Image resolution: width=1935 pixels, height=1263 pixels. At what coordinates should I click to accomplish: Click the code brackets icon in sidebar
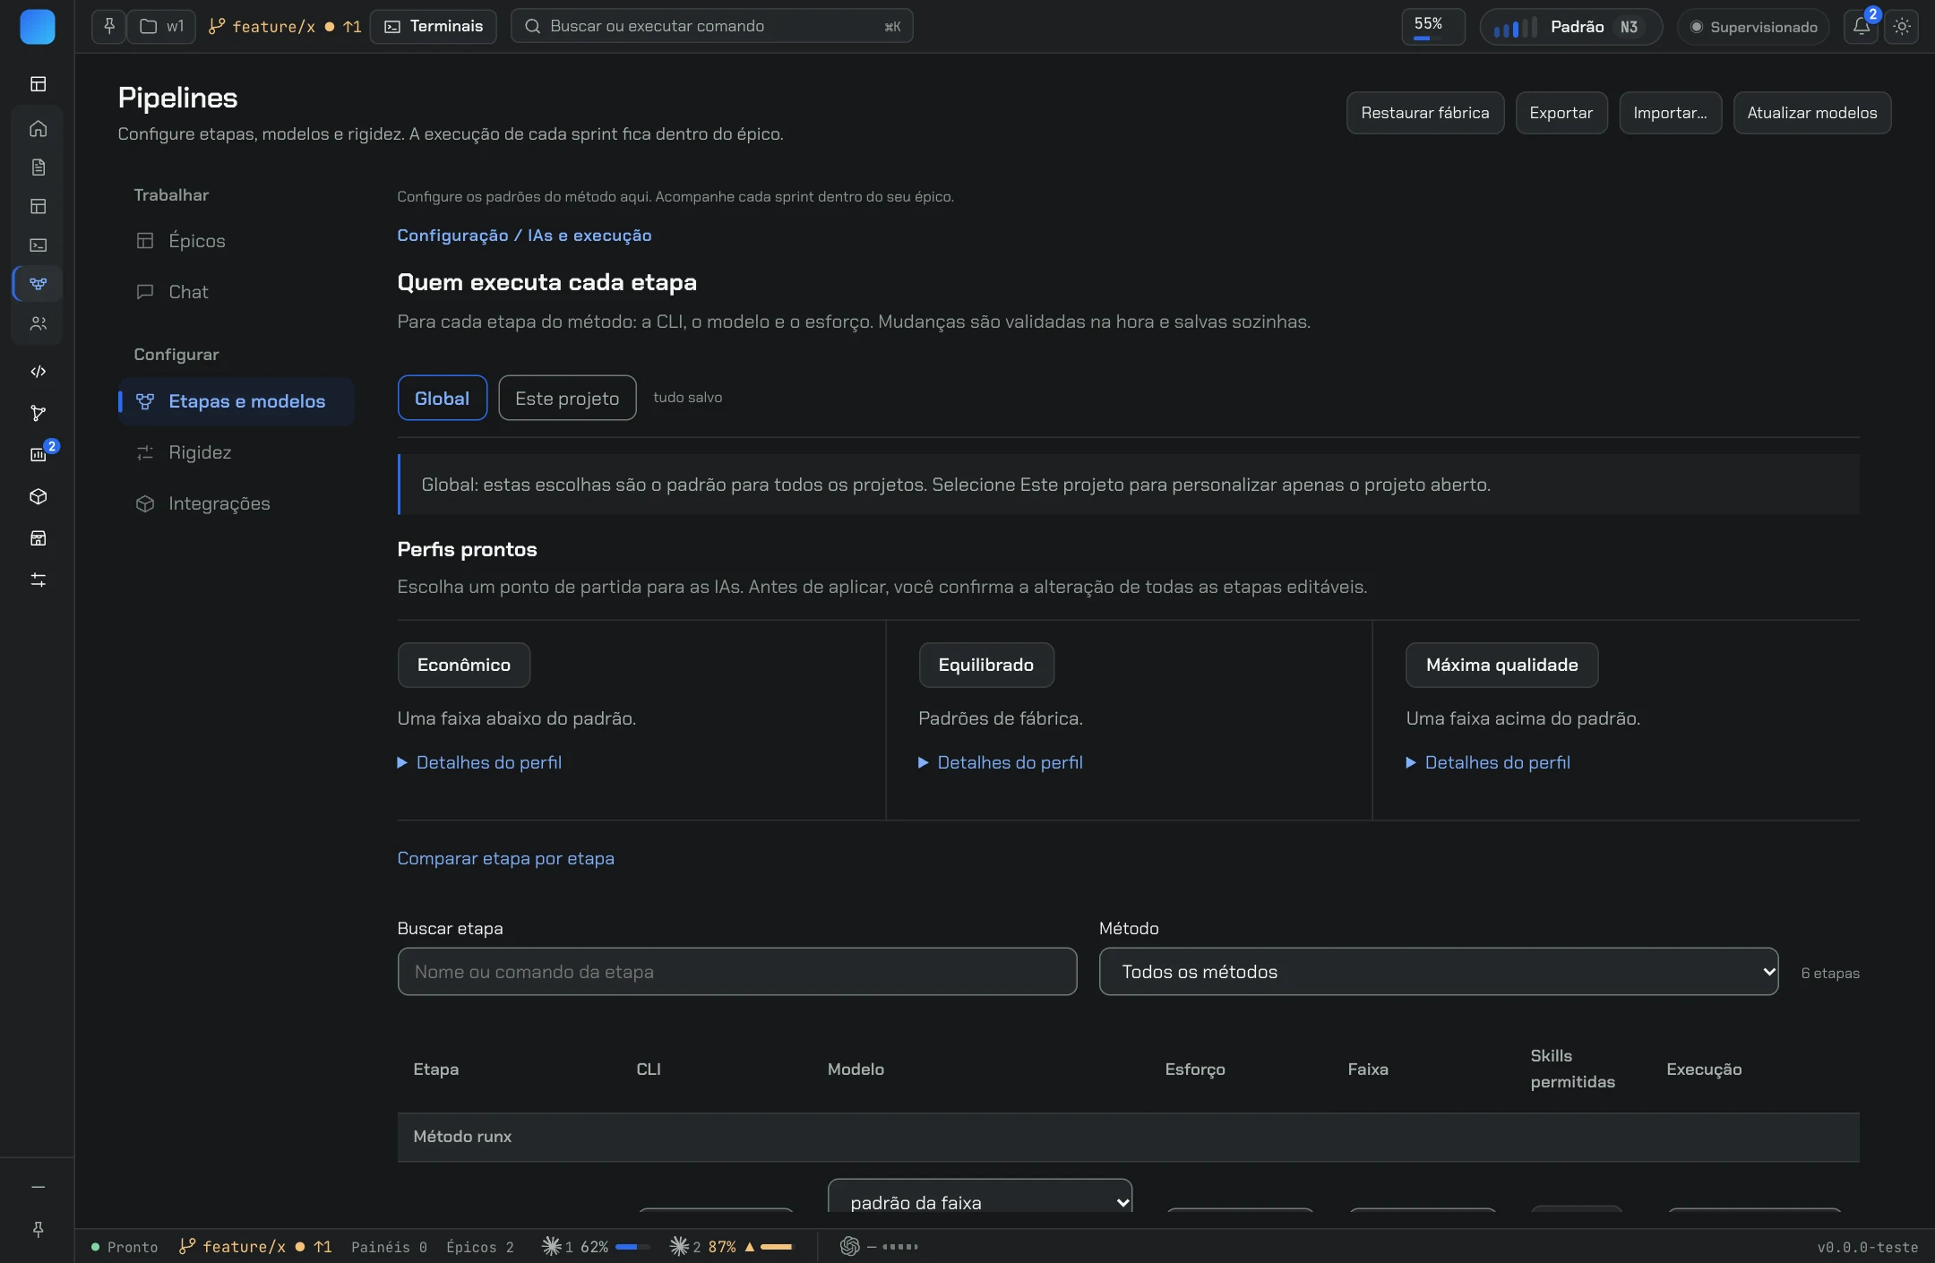coord(38,372)
